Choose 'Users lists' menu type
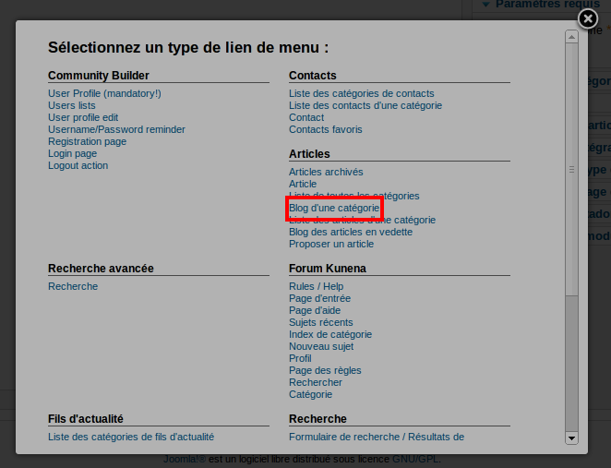 pyautogui.click(x=72, y=105)
